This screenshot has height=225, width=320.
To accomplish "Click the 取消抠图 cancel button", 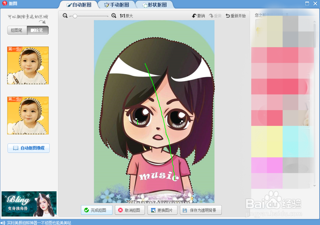I will coord(130,210).
